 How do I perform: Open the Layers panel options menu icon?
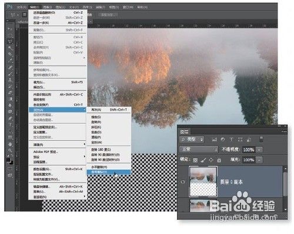click(284, 131)
